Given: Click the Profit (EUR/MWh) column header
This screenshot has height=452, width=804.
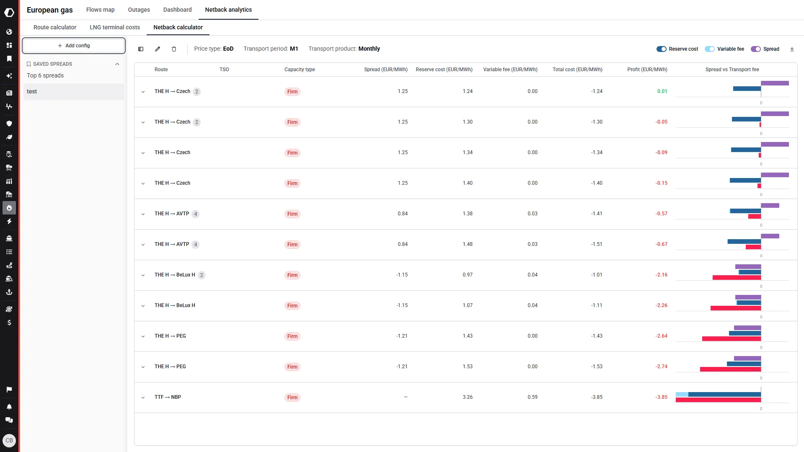Looking at the screenshot, I should click(x=647, y=70).
